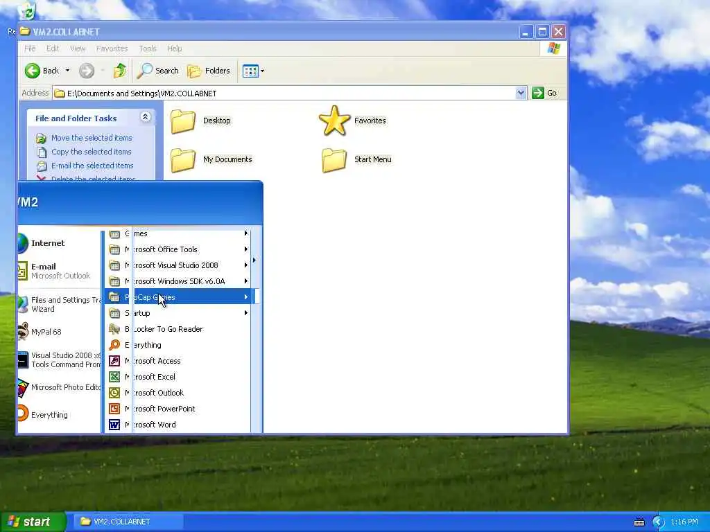710x532 pixels.
Task: Expand Microsoft Visual Studio 2008 submenu
Action: coord(177,265)
